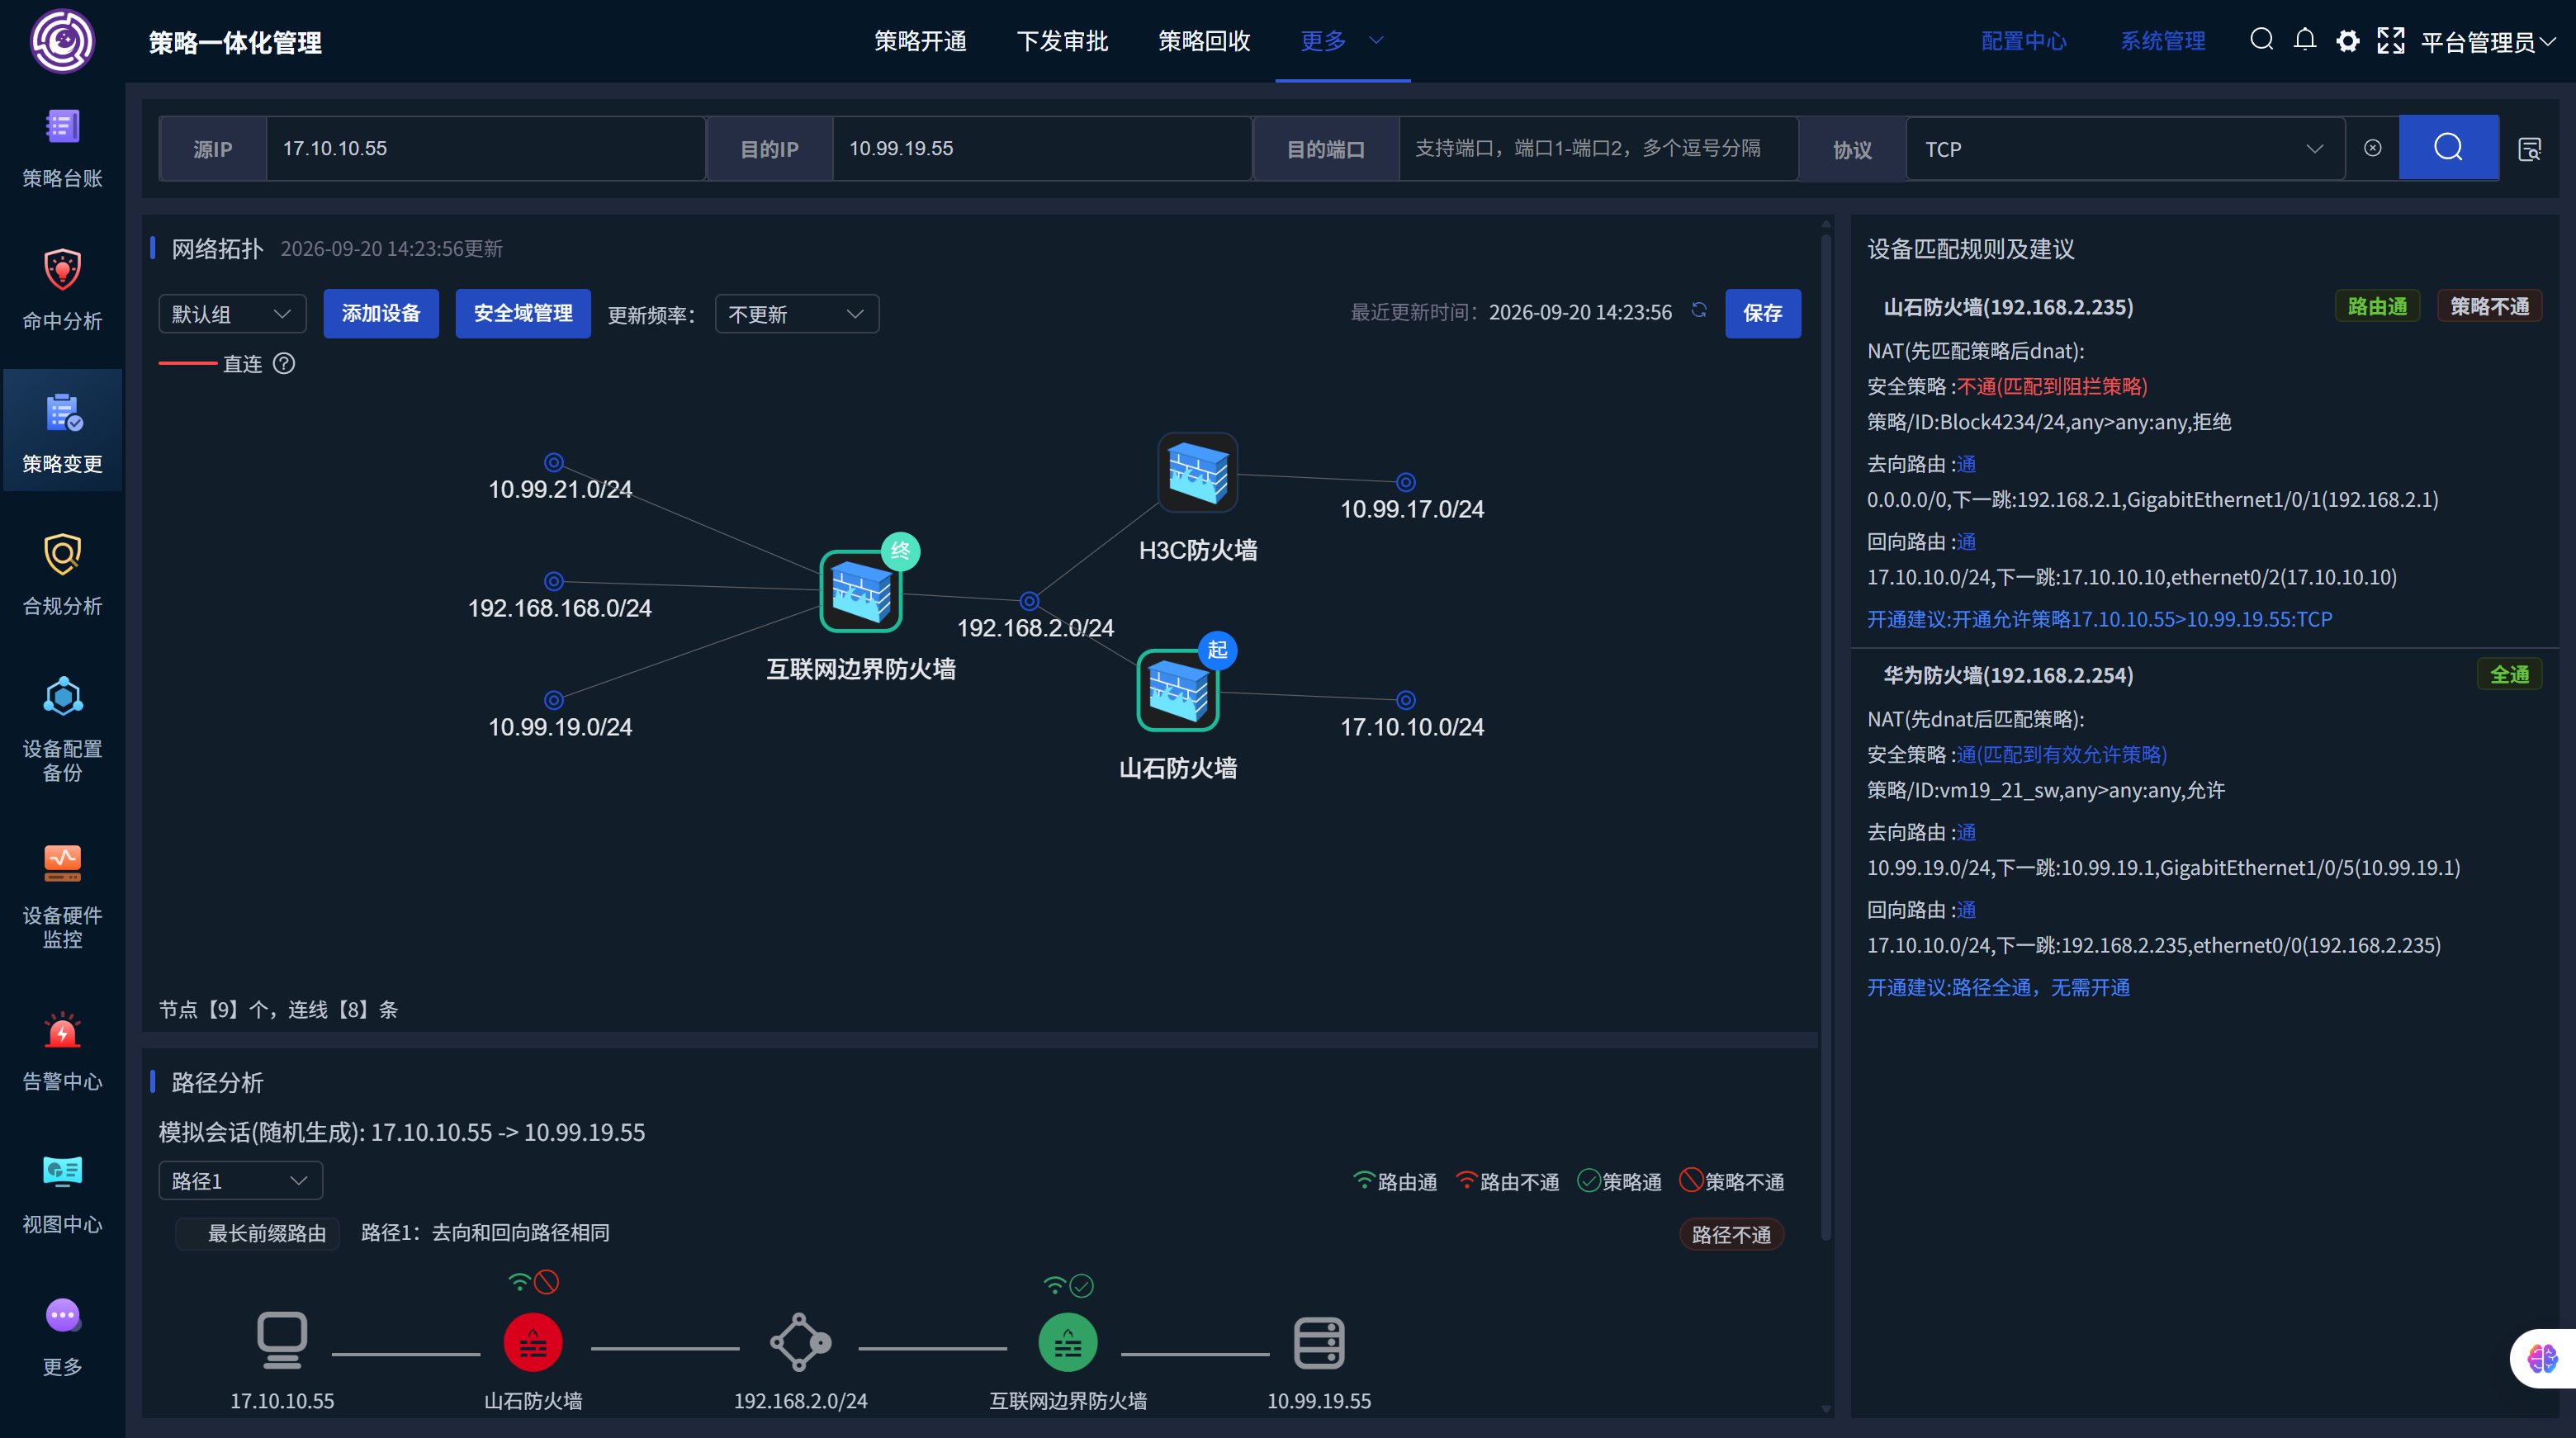Open the floating AI assistant brain icon
The image size is (2576, 1438).
point(2543,1359)
